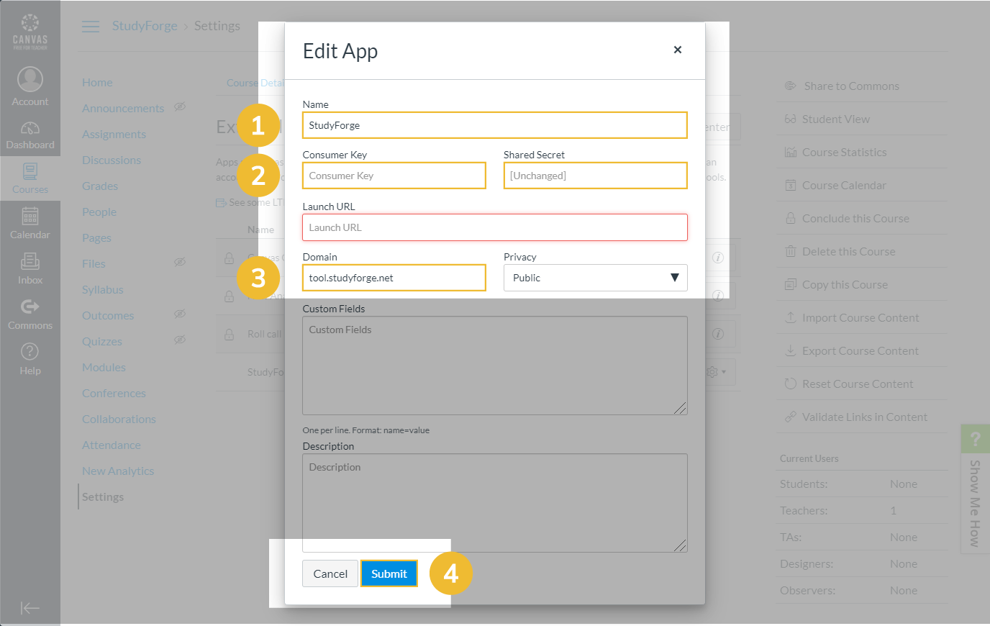Open Commons from global navigation
Image resolution: width=990 pixels, height=626 pixels.
coord(30,314)
